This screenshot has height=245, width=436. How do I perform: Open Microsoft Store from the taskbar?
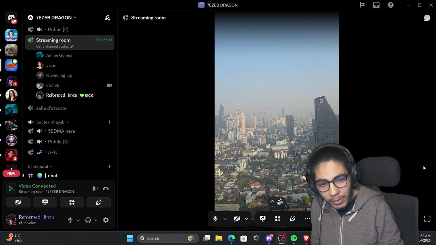(244, 238)
